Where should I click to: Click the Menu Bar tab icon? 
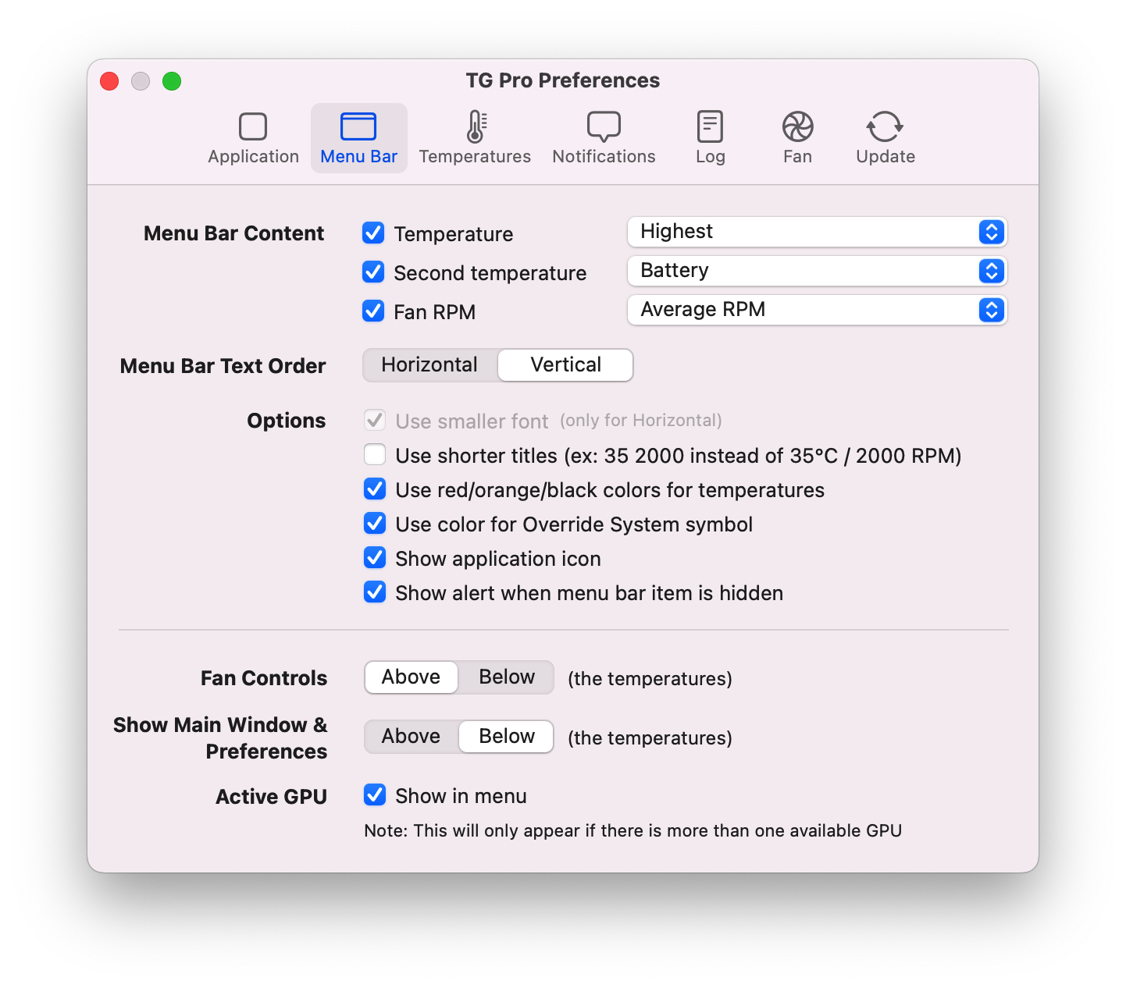click(358, 126)
